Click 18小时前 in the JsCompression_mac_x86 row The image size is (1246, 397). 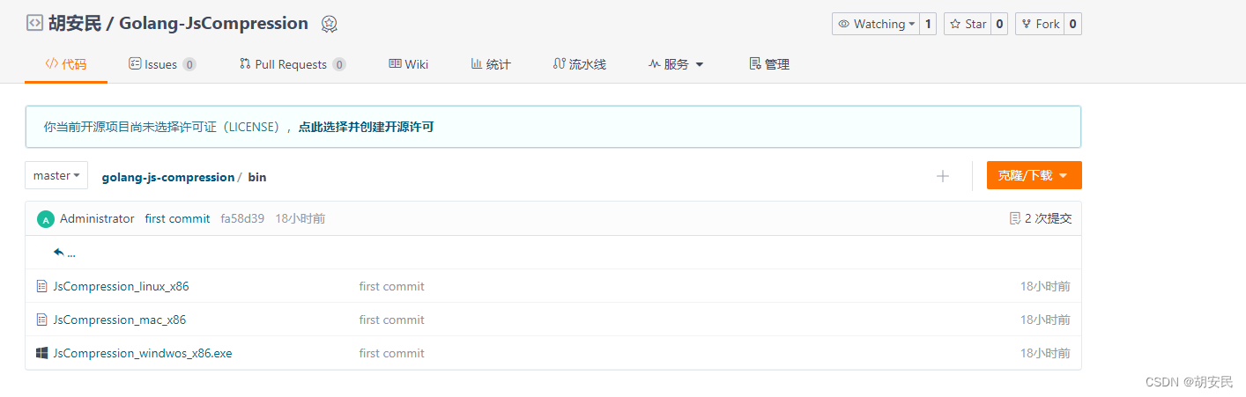(1045, 320)
